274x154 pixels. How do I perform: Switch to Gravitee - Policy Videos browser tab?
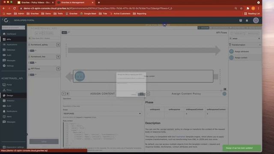[x=36, y=3]
